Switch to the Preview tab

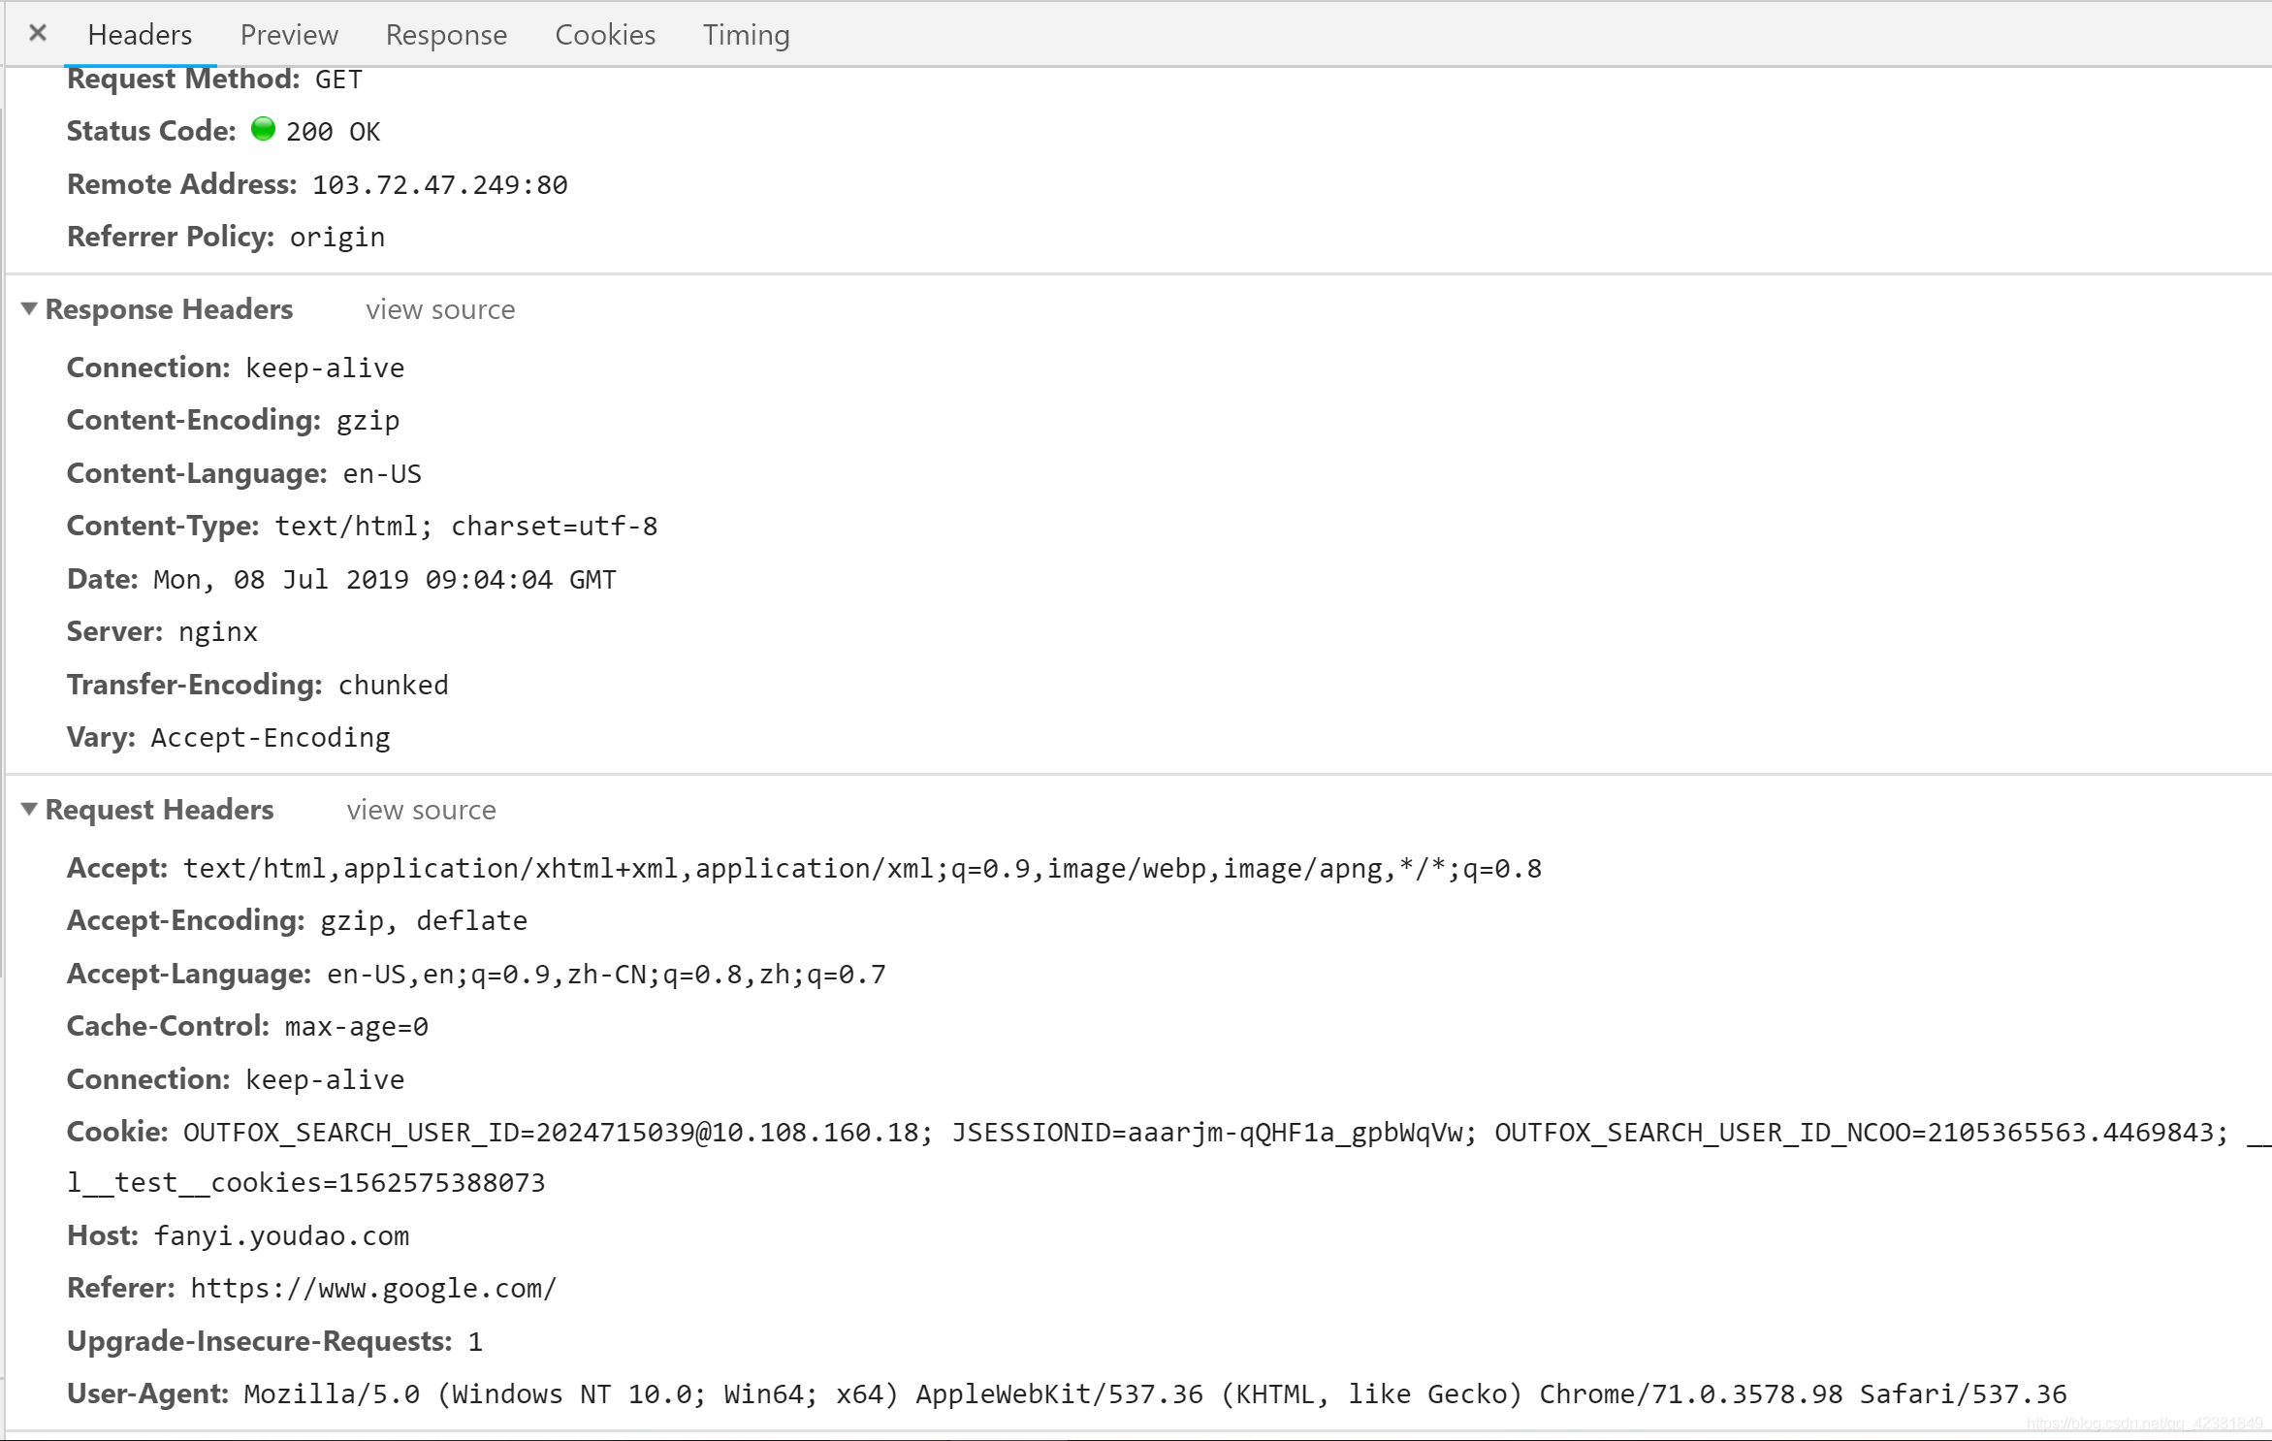(289, 35)
